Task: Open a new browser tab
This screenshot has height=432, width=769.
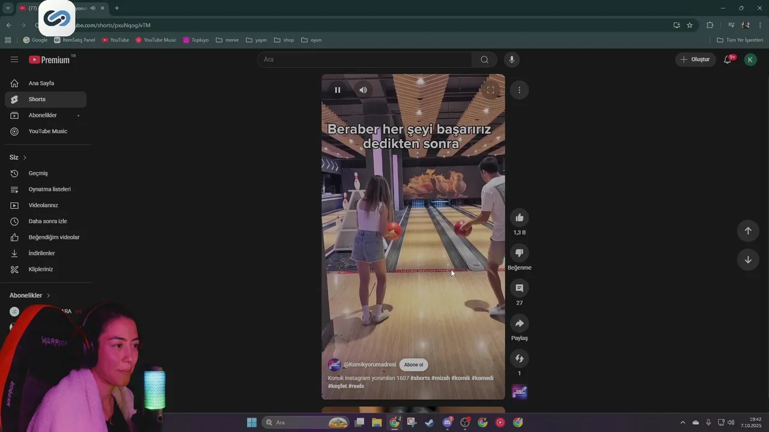Action: click(x=117, y=8)
